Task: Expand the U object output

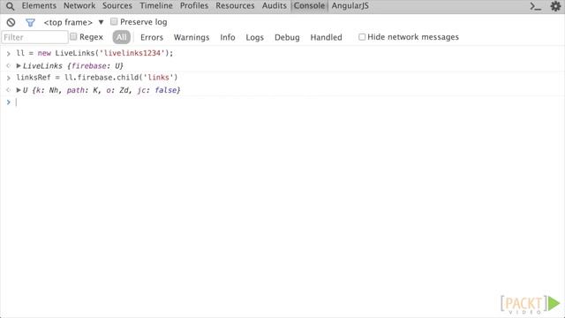Action: point(19,90)
